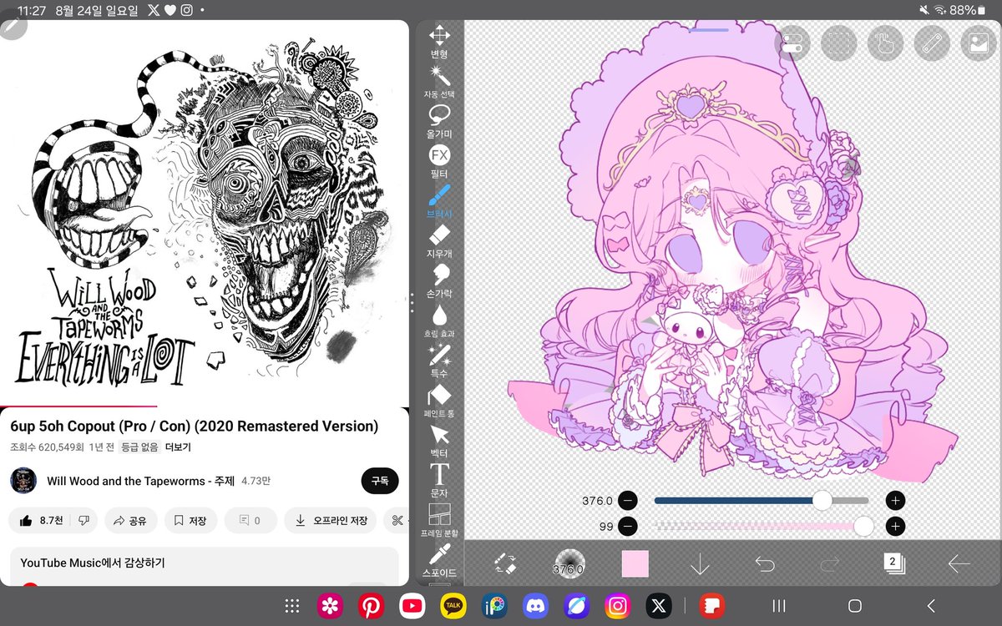This screenshot has height=626, width=1002.
Task: Like the video with 8.7천 likes
Action: [x=40, y=521]
